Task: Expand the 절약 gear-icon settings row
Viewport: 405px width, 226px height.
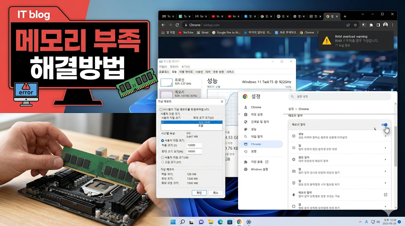Action: tap(340, 159)
